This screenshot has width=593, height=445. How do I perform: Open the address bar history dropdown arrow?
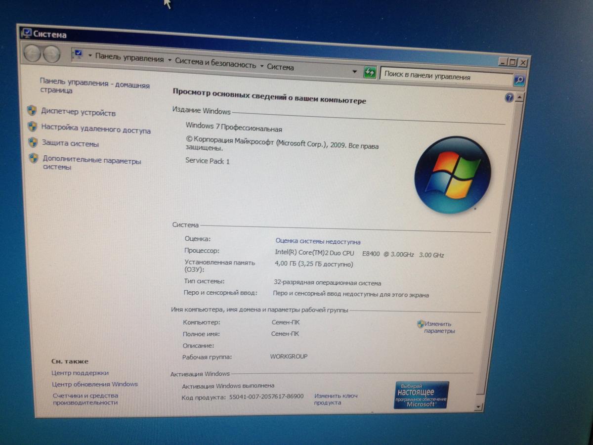pos(354,71)
